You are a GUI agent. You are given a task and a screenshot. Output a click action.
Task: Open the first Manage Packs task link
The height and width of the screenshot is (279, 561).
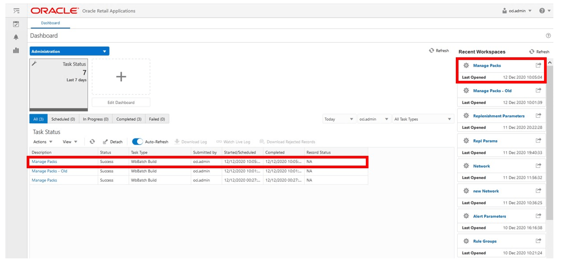45,161
